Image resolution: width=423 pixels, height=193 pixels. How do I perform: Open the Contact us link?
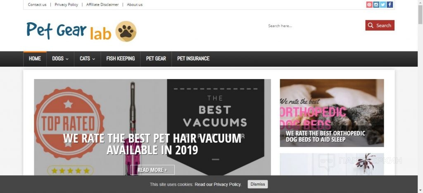[x=37, y=5]
